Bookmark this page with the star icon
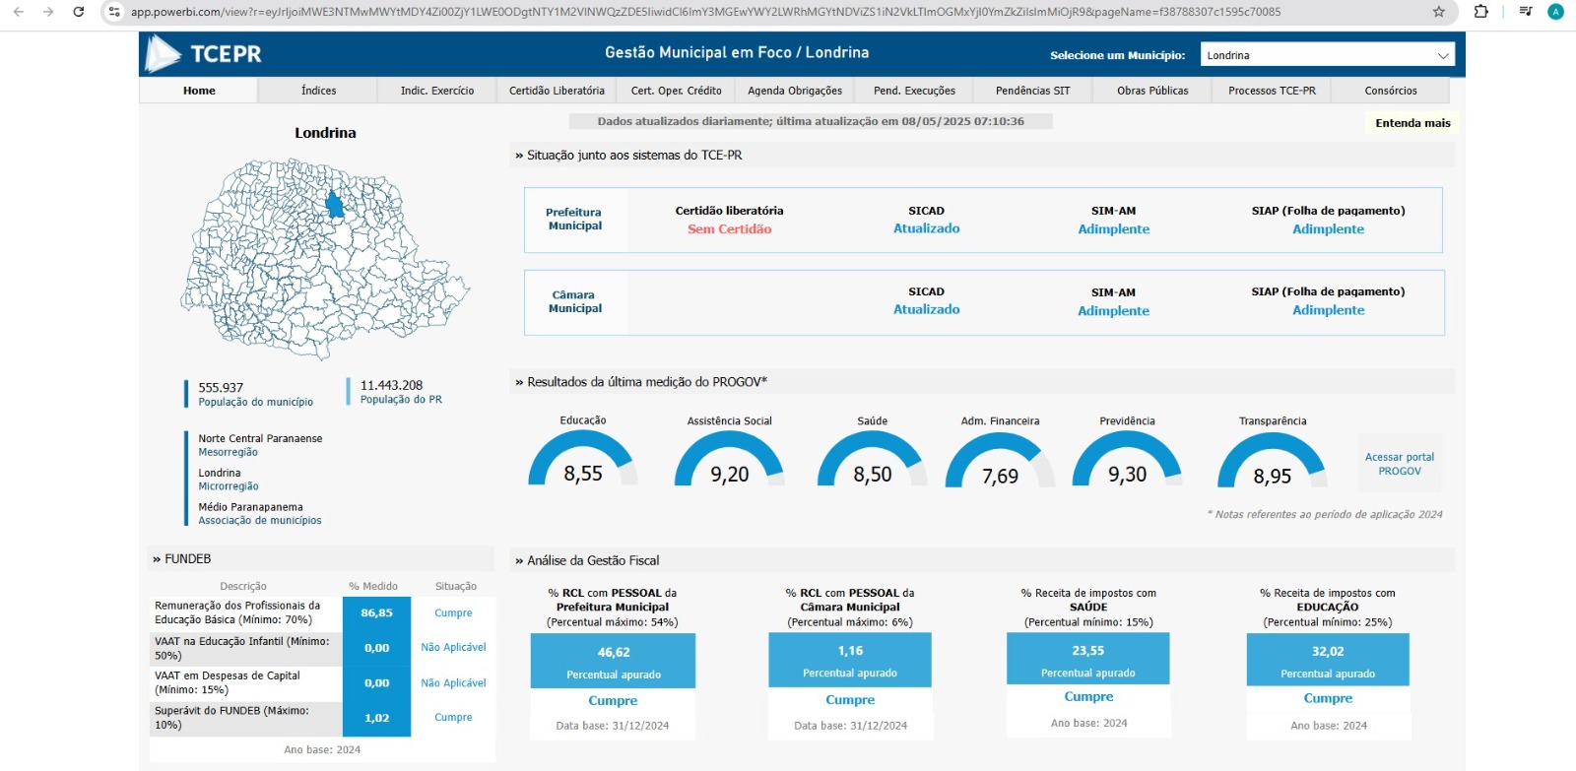Viewport: 1576px width, 771px height. pyautogui.click(x=1439, y=12)
